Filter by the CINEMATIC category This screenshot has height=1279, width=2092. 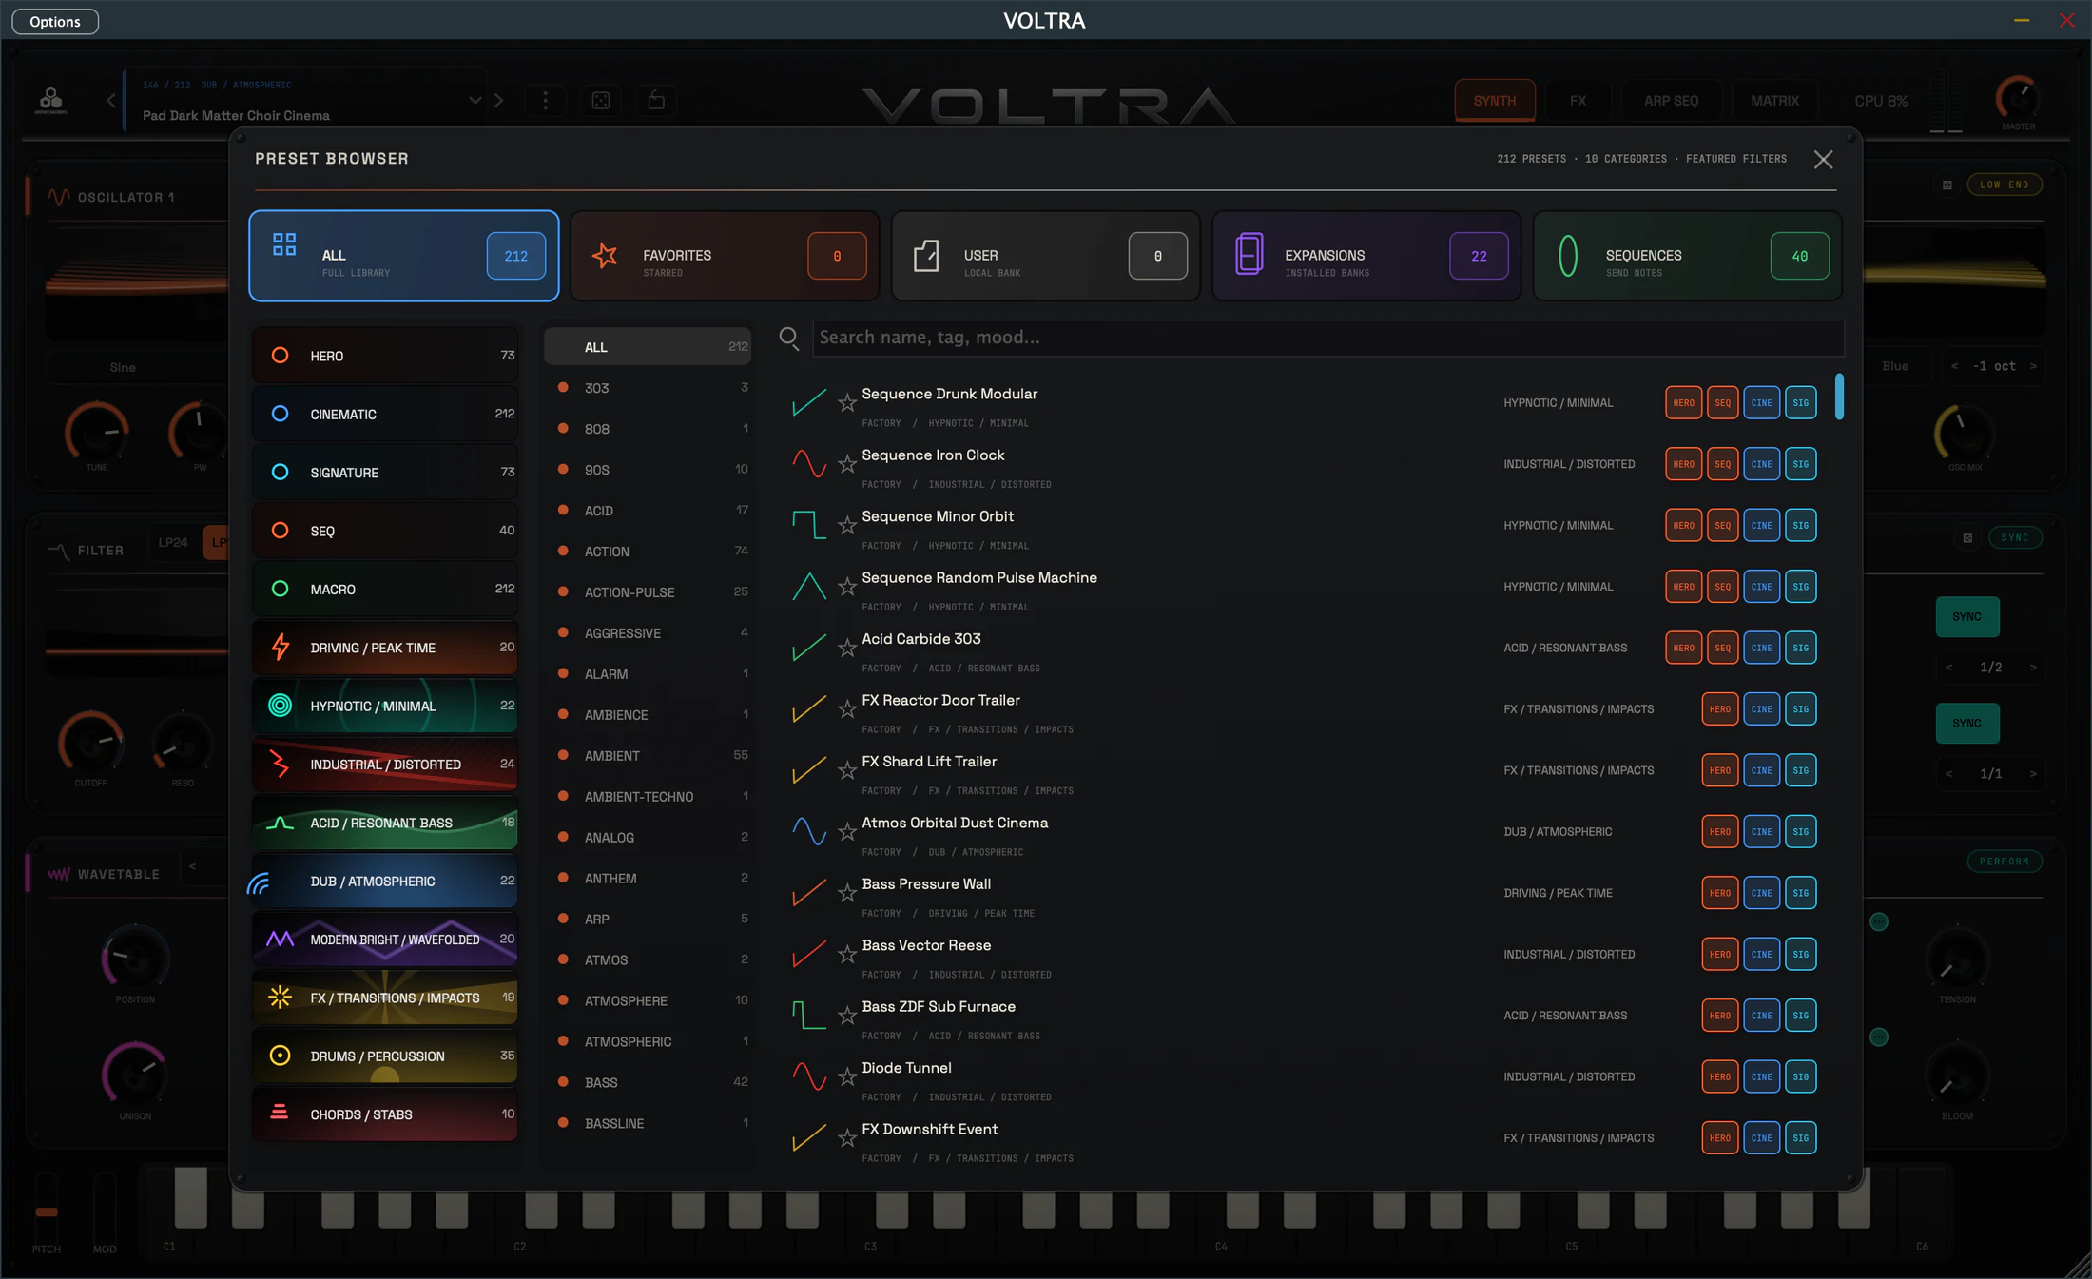[385, 414]
